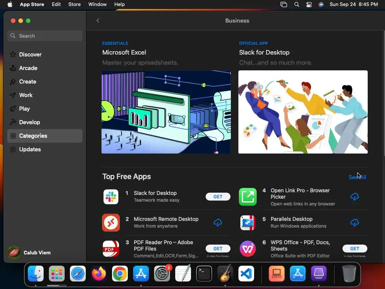This screenshot has height=289, width=385.
Task: Click the vertical scrollbar of Business page
Action: click(x=383, y=93)
